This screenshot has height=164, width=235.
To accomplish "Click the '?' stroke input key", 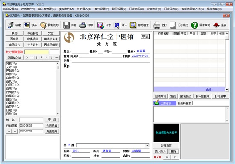I will click(27, 58).
